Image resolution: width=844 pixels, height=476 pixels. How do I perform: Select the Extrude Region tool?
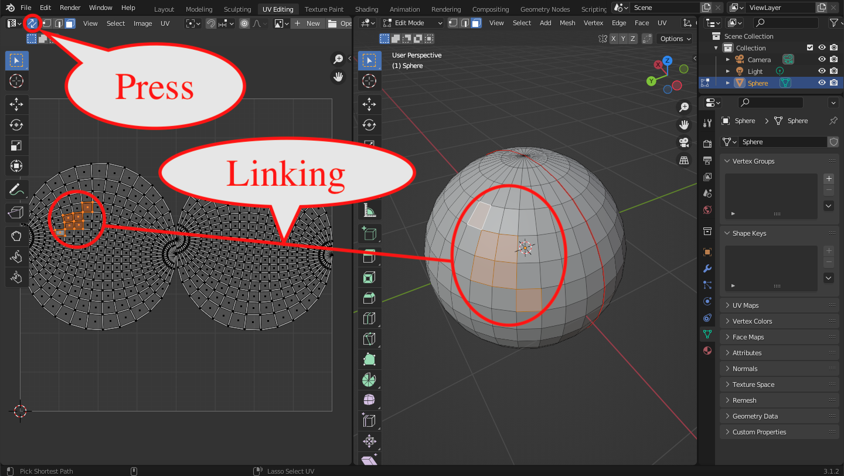[x=369, y=256]
